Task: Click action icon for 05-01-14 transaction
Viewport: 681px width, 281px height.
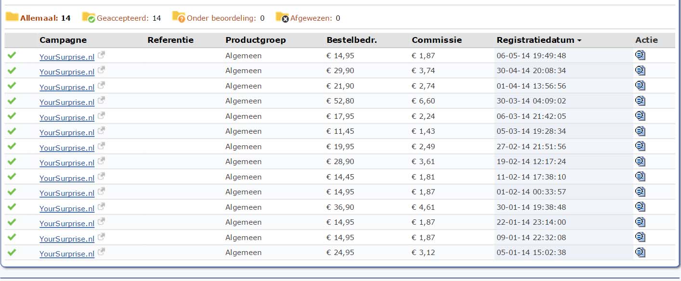Action: tap(640, 252)
